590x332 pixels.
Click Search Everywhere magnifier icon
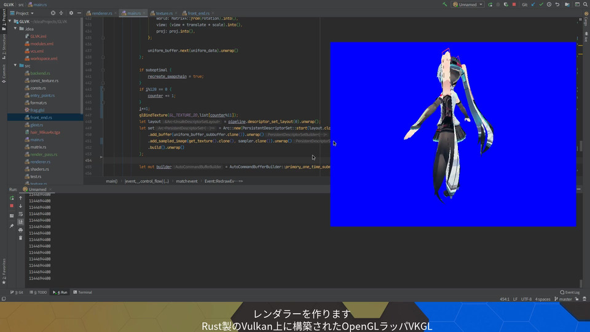586,4
